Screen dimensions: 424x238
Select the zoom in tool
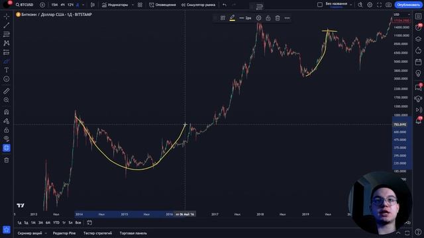[x=7, y=100]
